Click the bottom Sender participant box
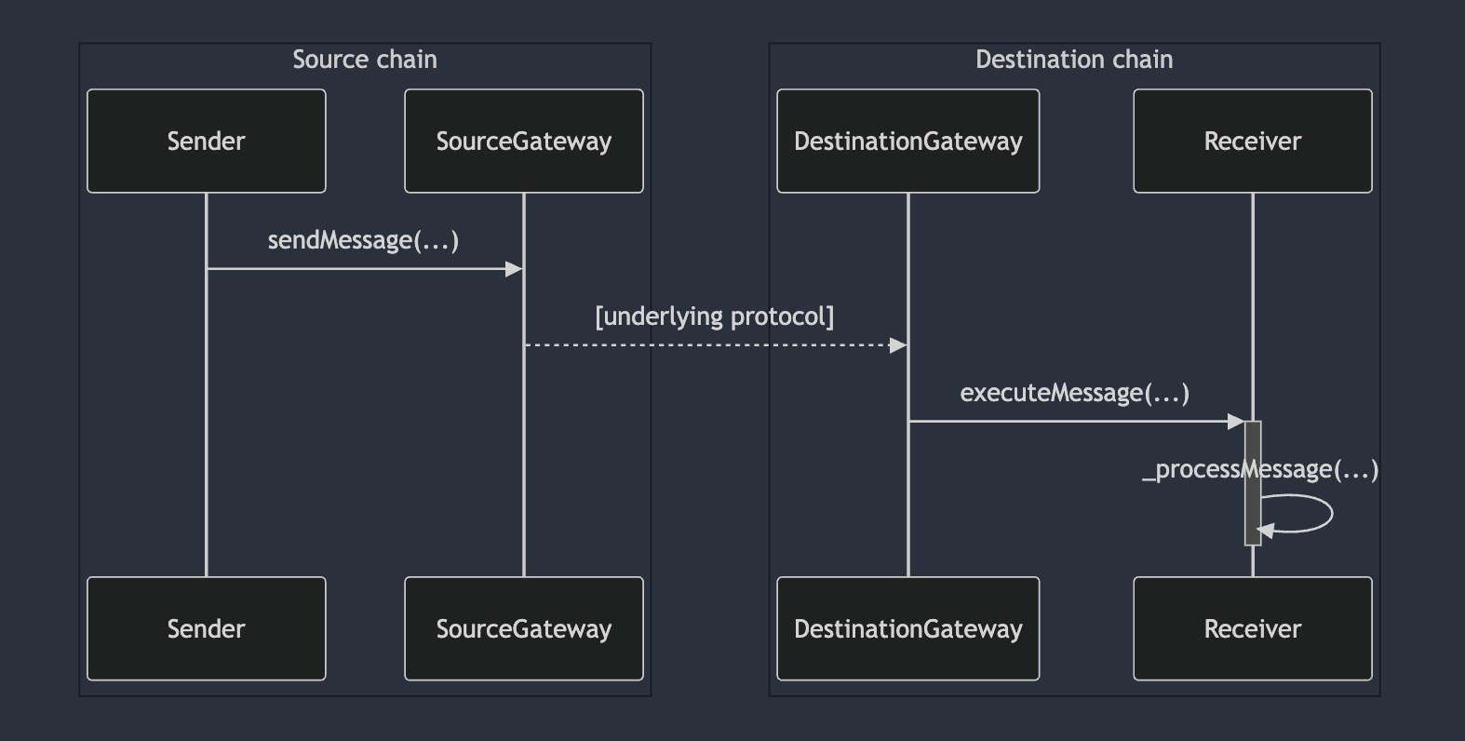The height and width of the screenshot is (741, 1465). 206,629
